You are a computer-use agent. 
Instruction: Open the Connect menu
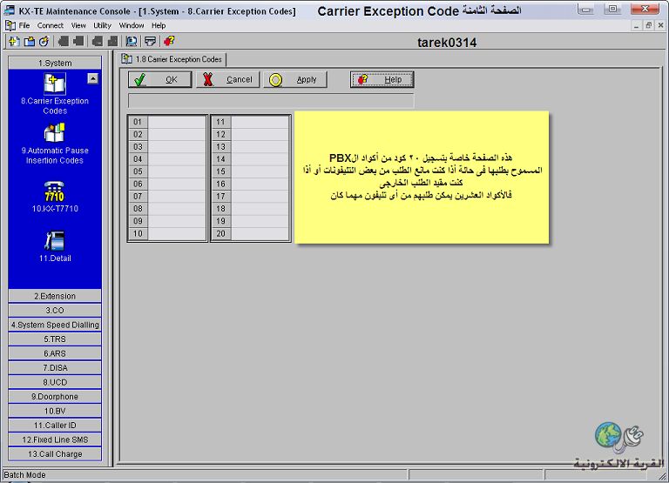coord(50,25)
